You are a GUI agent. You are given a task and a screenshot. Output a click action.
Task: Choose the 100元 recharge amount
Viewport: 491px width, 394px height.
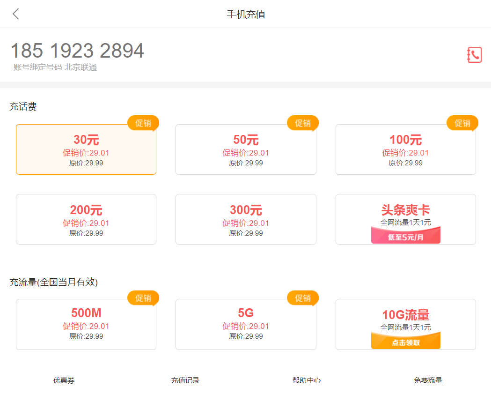pos(405,150)
